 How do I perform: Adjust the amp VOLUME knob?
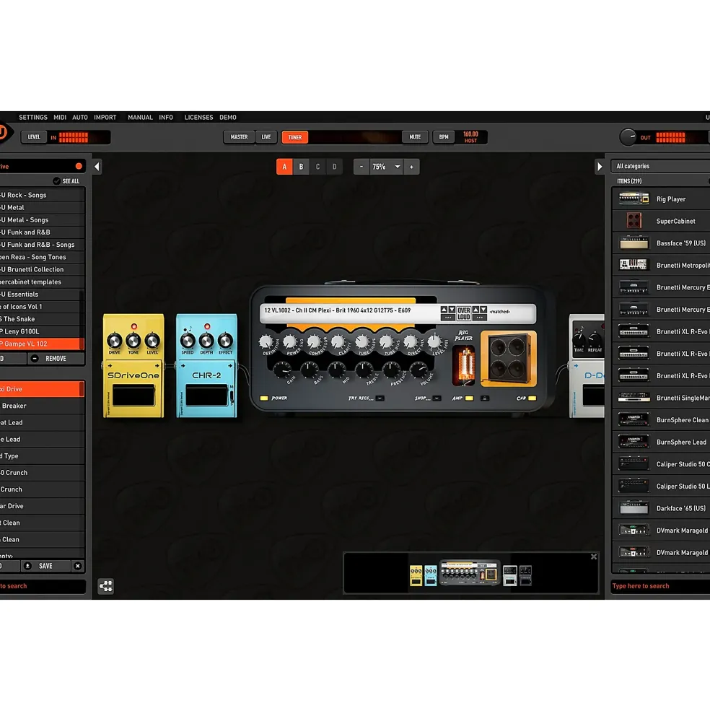click(x=419, y=370)
